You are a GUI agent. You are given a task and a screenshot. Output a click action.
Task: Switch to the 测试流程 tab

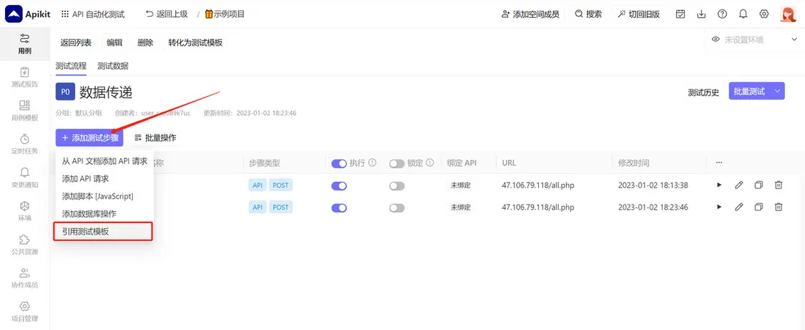71,66
